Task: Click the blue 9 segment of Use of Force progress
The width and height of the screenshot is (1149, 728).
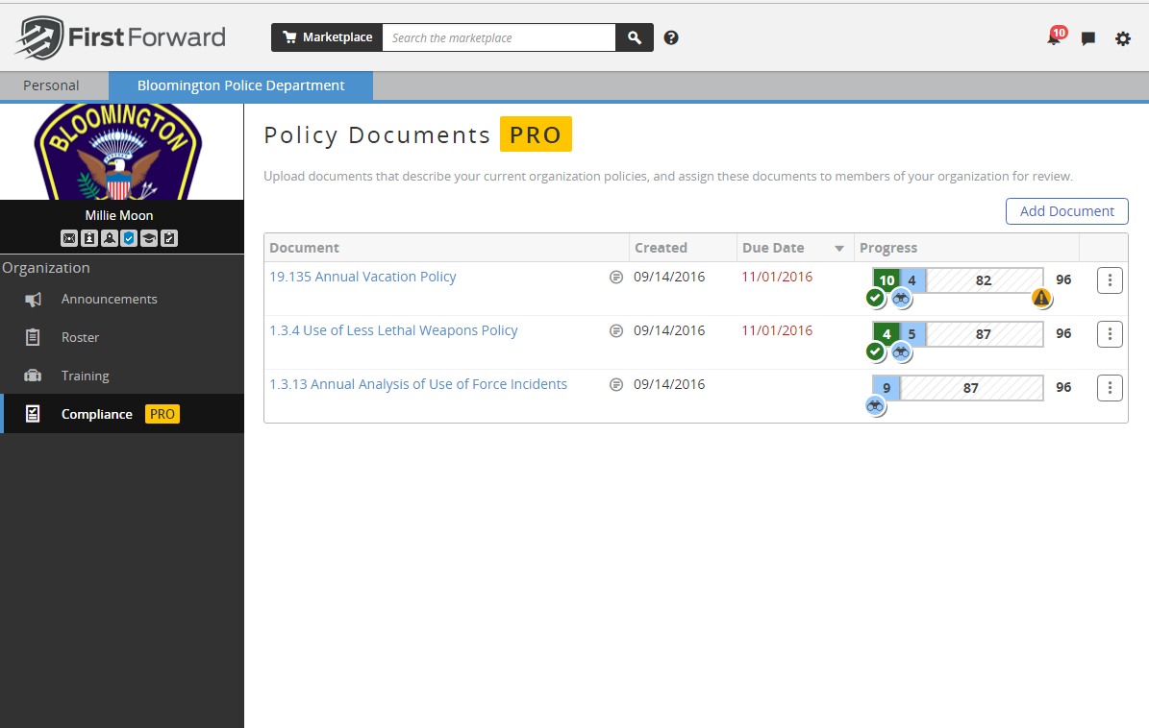Action: coord(887,388)
